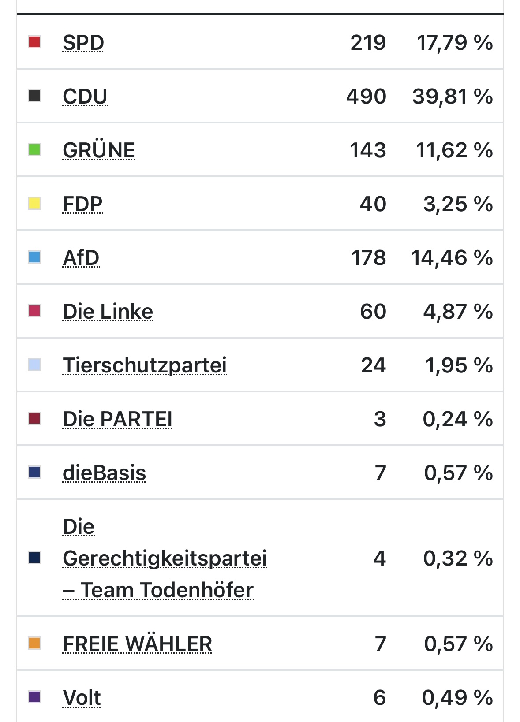Click the orange FREIE WÄHLER color square

(x=34, y=643)
